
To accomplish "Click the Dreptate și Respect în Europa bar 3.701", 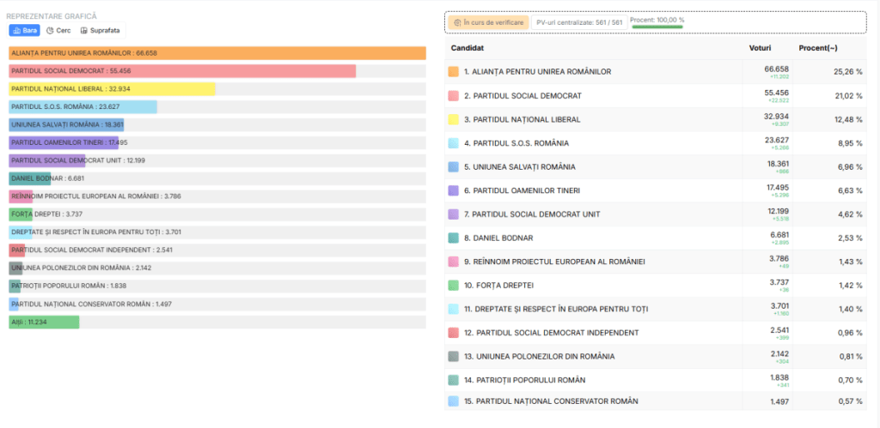I will coord(21,232).
